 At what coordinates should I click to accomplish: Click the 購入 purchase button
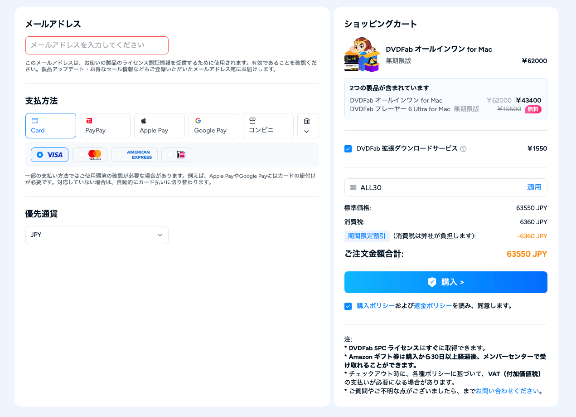click(446, 282)
